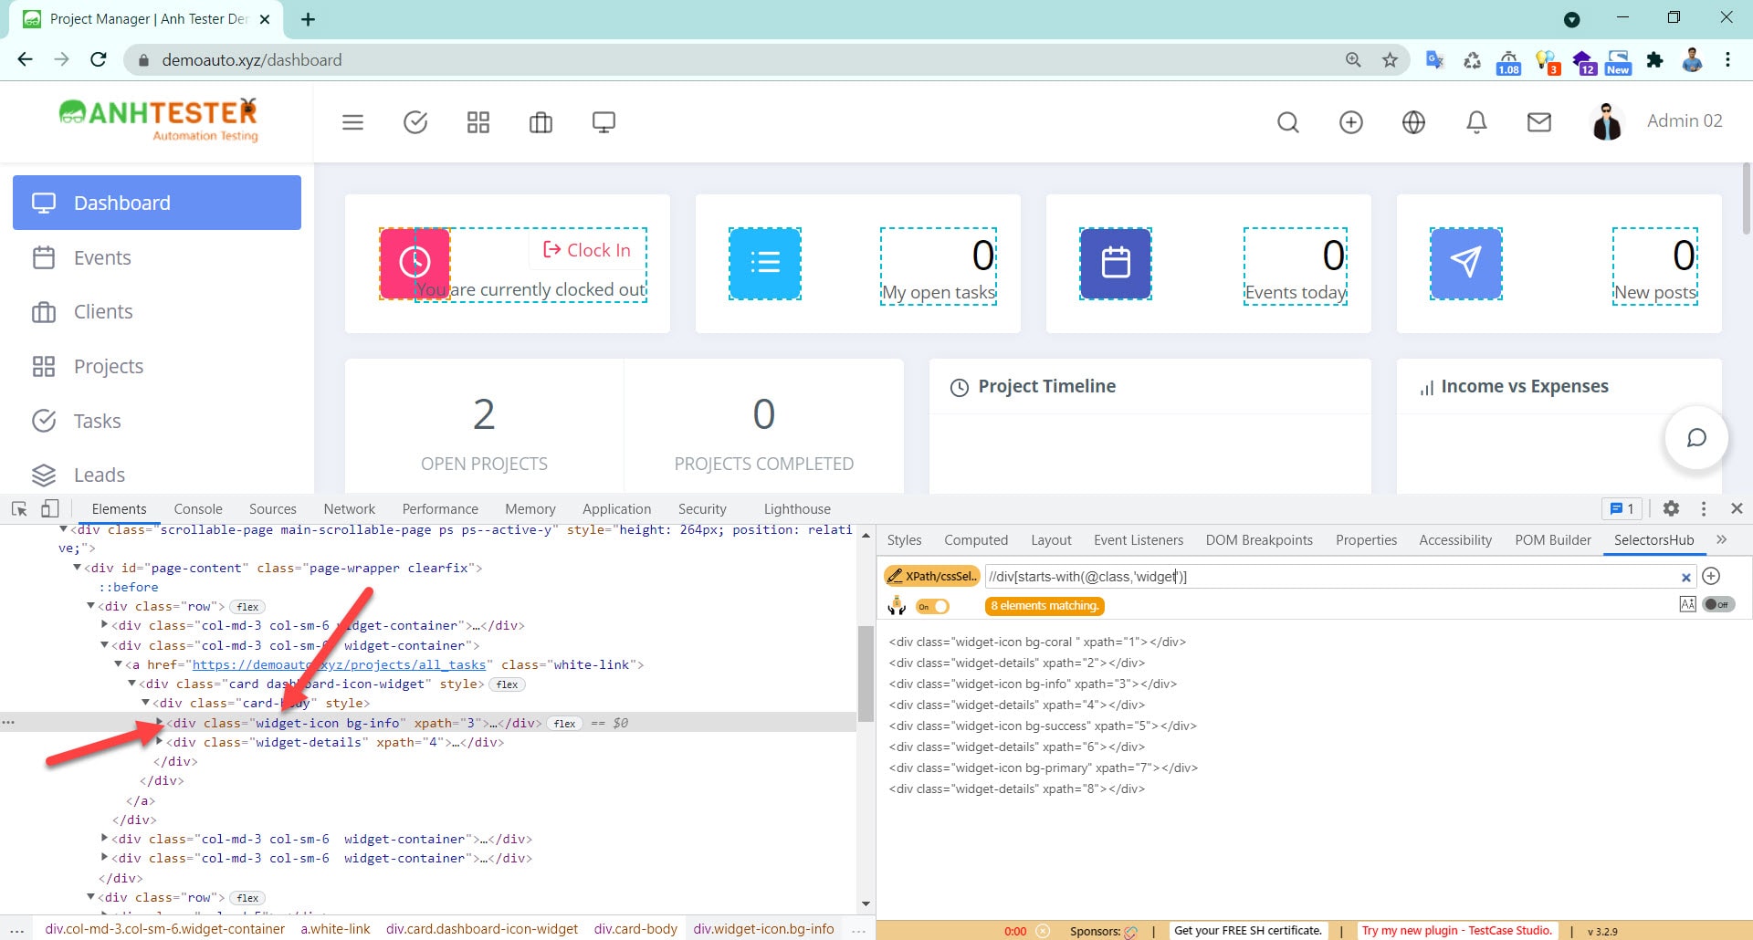Image resolution: width=1753 pixels, height=940 pixels.
Task: Expand the widget-details xpath=4 div node
Action: 160,741
